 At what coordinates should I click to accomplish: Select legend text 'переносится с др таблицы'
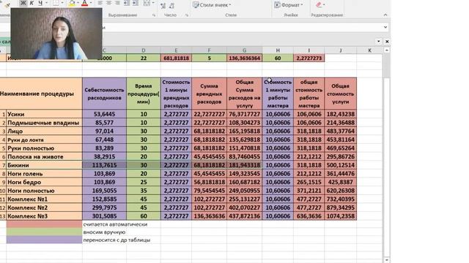pyautogui.click(x=117, y=240)
